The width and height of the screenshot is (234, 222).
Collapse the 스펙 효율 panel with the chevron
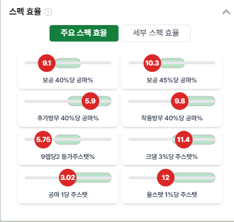(x=226, y=12)
